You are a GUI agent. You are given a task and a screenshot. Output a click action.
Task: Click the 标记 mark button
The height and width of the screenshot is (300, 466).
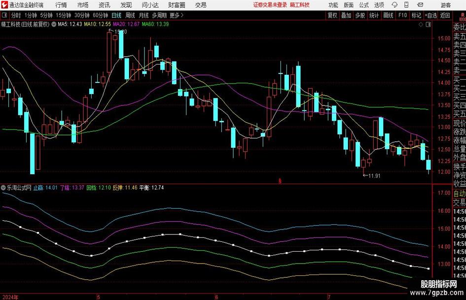click(416, 15)
